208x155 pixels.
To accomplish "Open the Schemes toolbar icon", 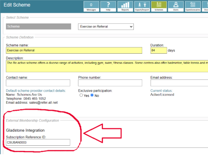I will (x=159, y=6).
